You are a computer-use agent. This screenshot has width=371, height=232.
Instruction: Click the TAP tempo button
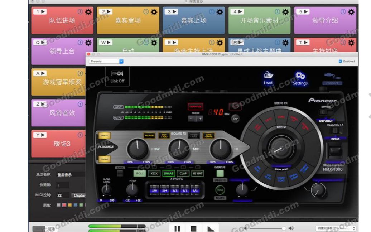point(235,119)
